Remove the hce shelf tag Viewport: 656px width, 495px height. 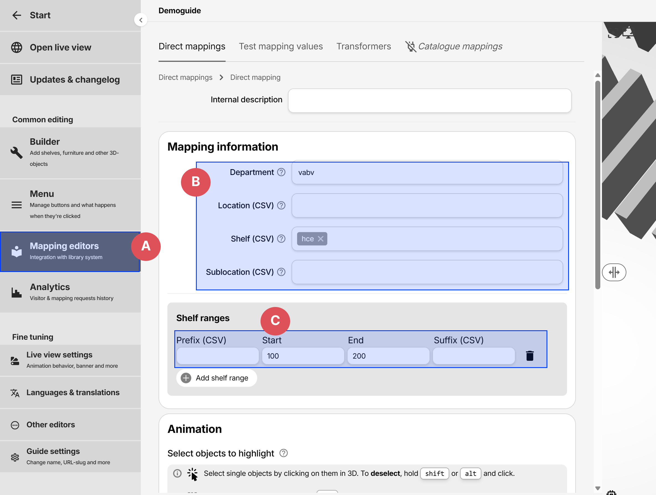click(321, 239)
